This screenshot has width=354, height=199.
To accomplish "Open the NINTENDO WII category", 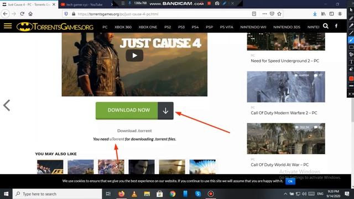I will click(253, 27).
